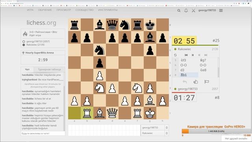The height and width of the screenshot is (142, 252).
Task: Click the resign flag icon
Action: [x=206, y=82]
